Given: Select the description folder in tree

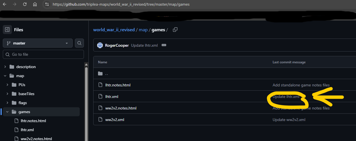Looking at the screenshot, I should pos(26,67).
